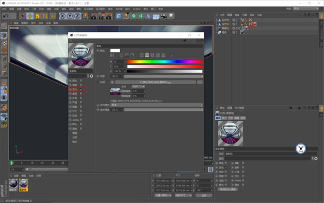Open the layout dropdown at top right

coord(306,8)
